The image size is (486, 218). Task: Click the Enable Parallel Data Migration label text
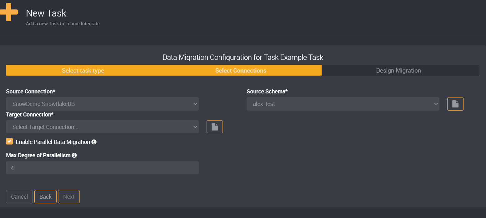point(53,142)
